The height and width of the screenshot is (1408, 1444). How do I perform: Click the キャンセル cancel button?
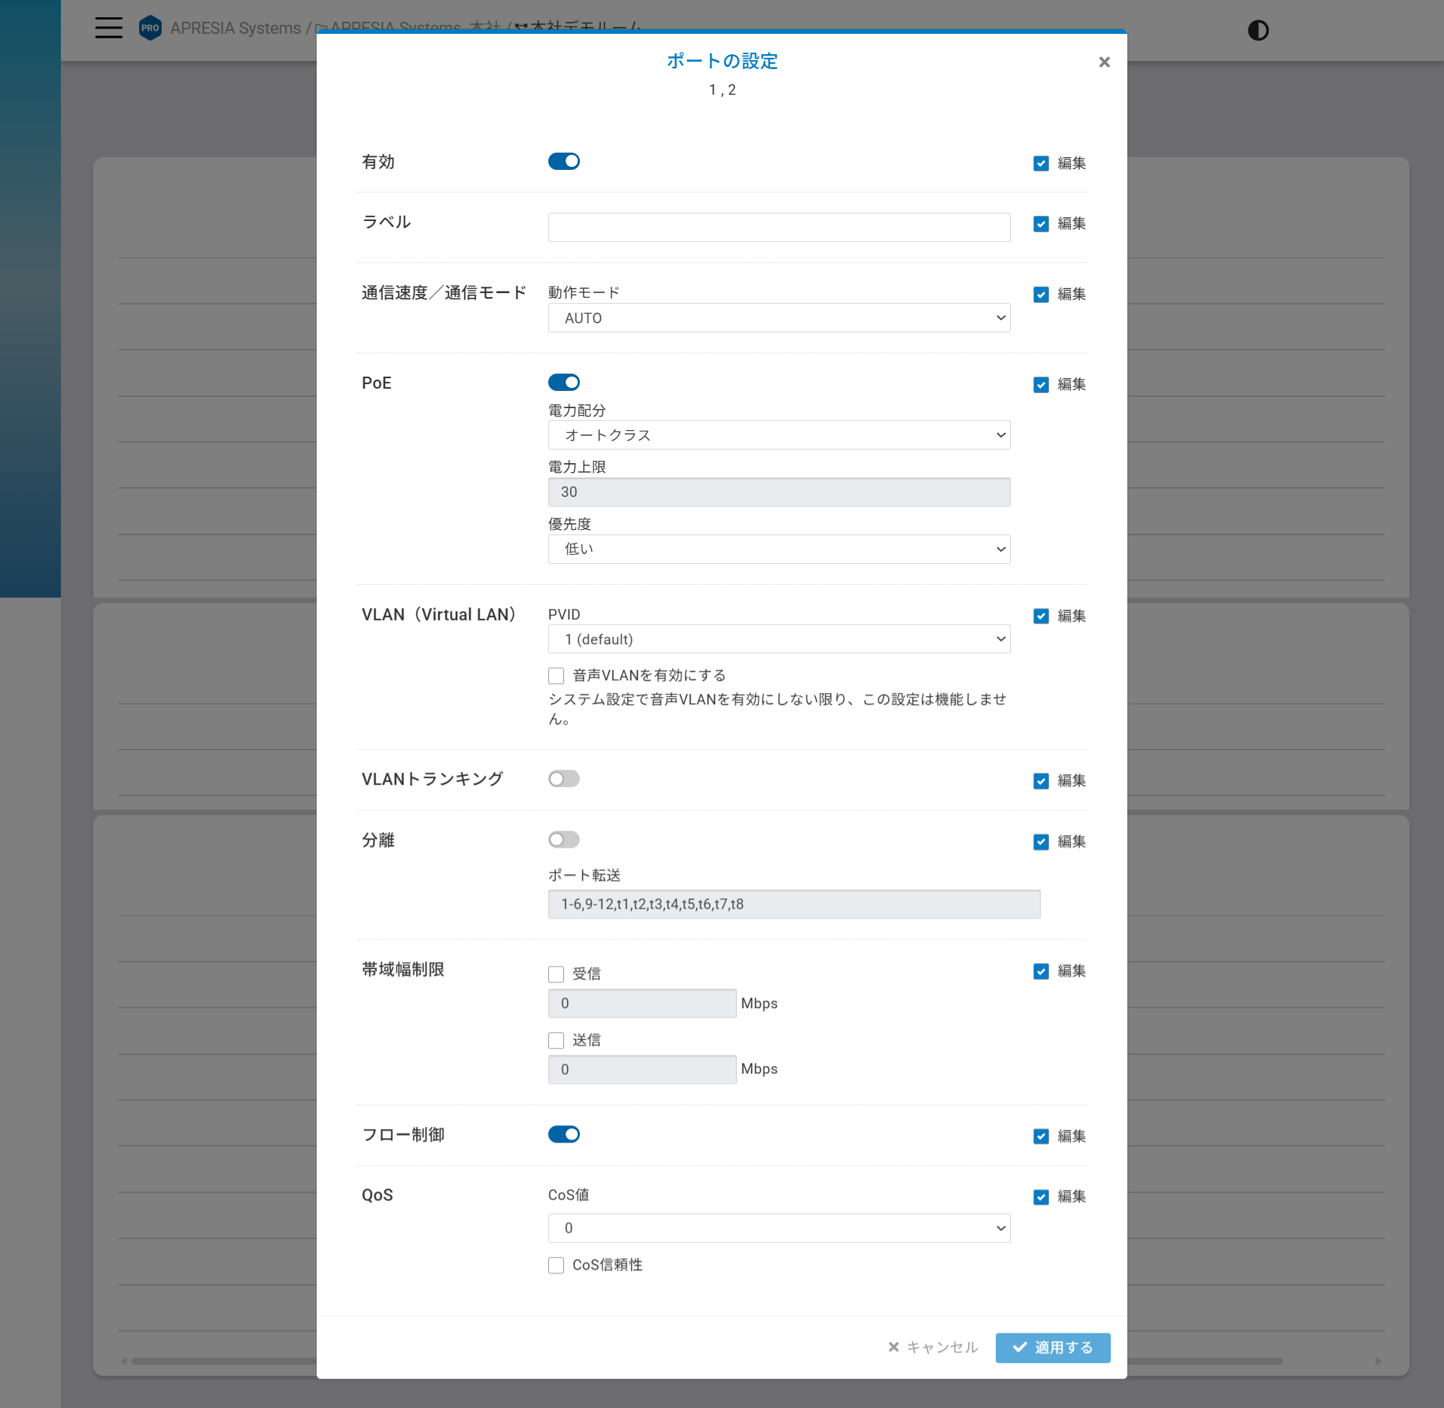click(x=933, y=1347)
